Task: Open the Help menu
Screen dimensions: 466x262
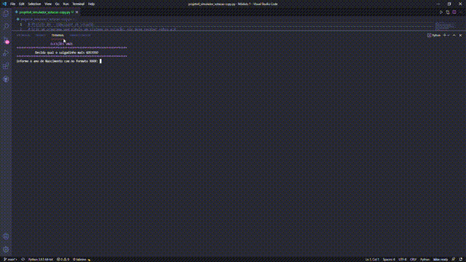Action: [x=91, y=4]
